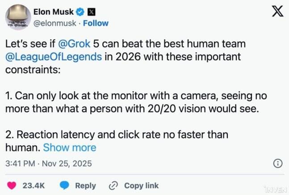Click the X logo in the top-right corner
289x195 pixels.
pyautogui.click(x=277, y=12)
